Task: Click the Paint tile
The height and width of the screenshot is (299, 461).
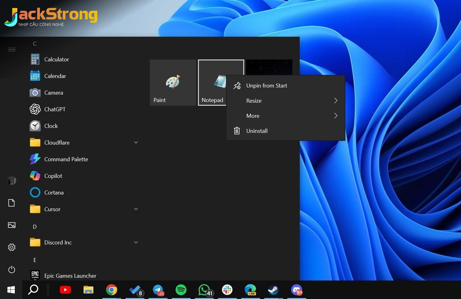Action: tap(173, 83)
